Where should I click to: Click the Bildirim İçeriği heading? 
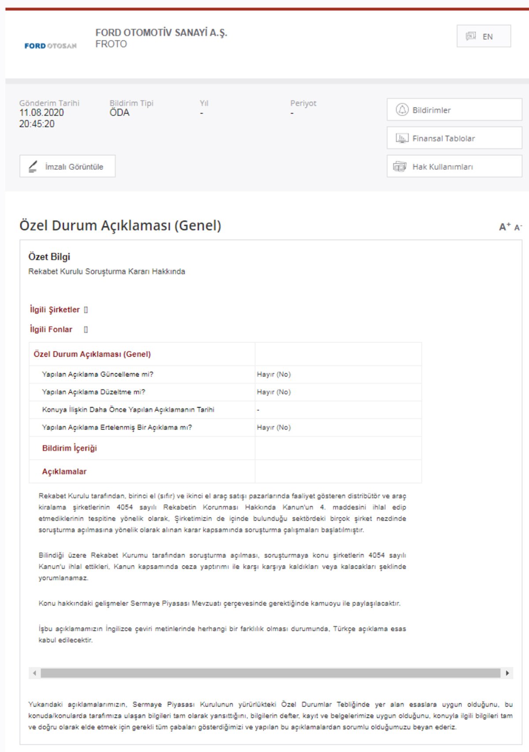[x=70, y=448]
